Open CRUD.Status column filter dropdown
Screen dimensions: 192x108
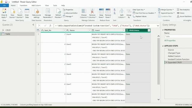click(x=149, y=30)
